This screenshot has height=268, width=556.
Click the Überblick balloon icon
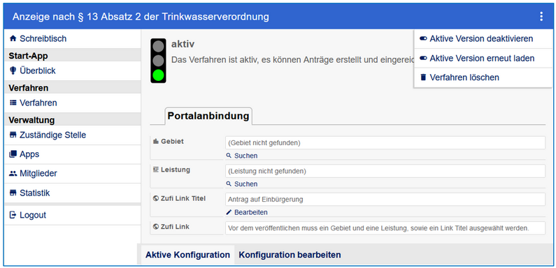pyautogui.click(x=13, y=70)
